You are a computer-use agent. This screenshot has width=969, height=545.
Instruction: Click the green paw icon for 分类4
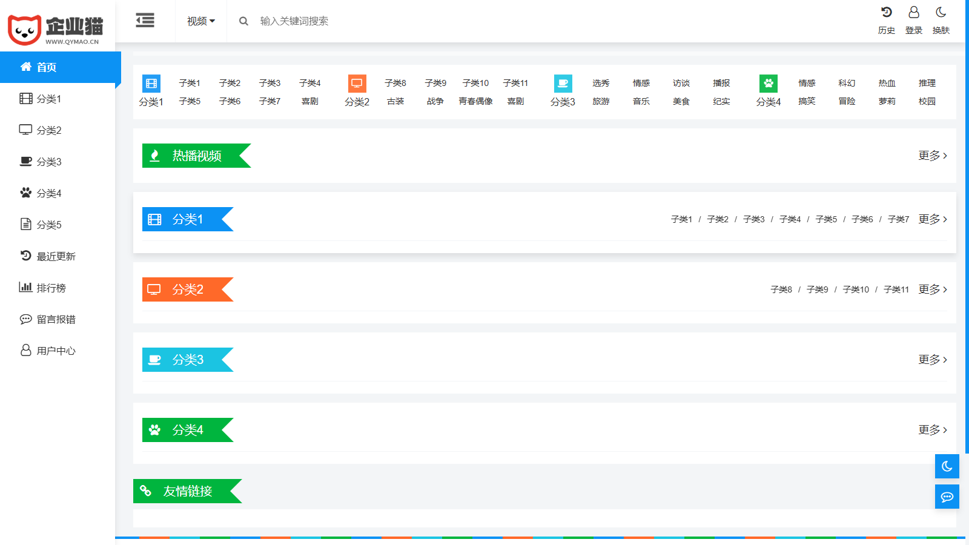tap(768, 84)
